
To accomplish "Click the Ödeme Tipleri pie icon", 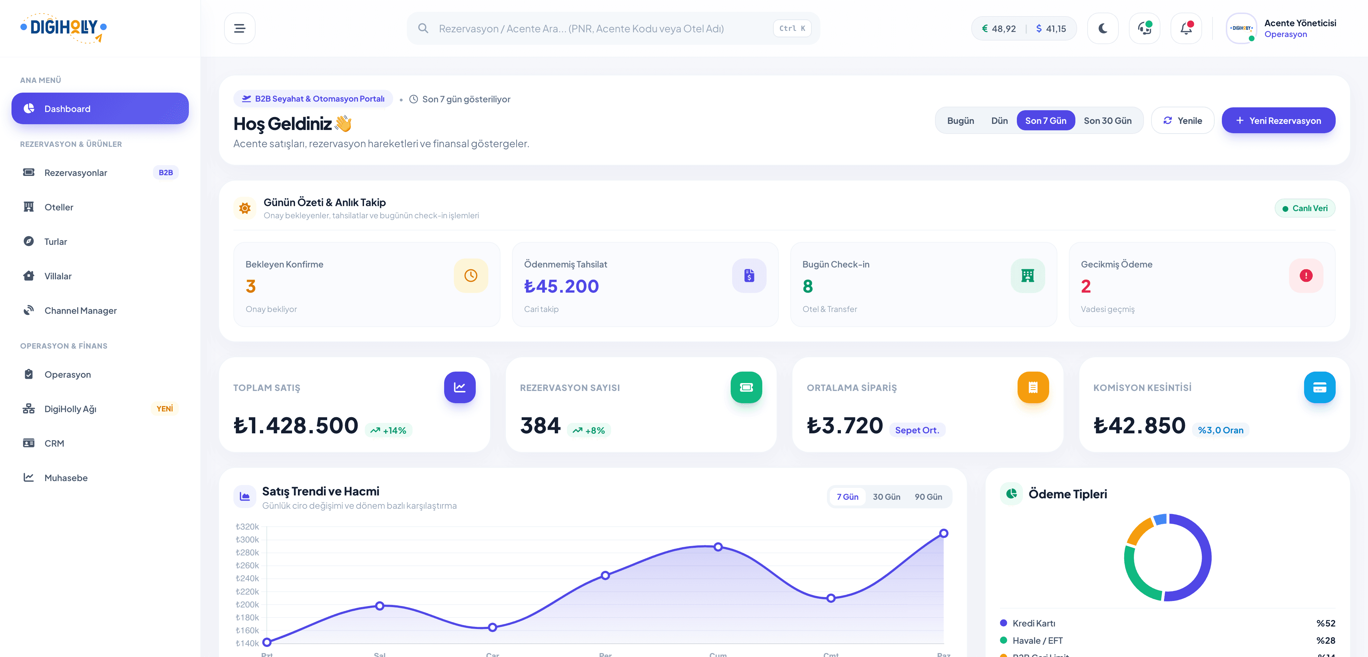I will tap(1012, 494).
